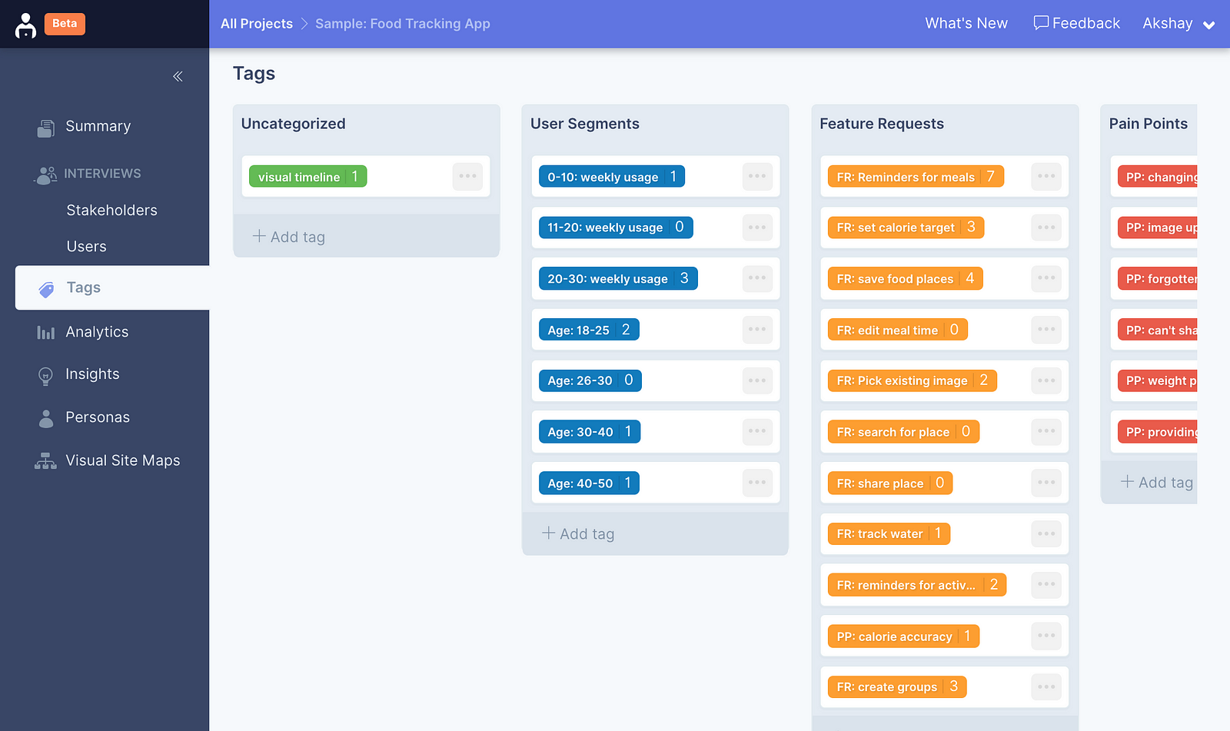The height and width of the screenshot is (731, 1230).
Task: Open options for 20-30: weekly usage tag
Action: pos(757,277)
